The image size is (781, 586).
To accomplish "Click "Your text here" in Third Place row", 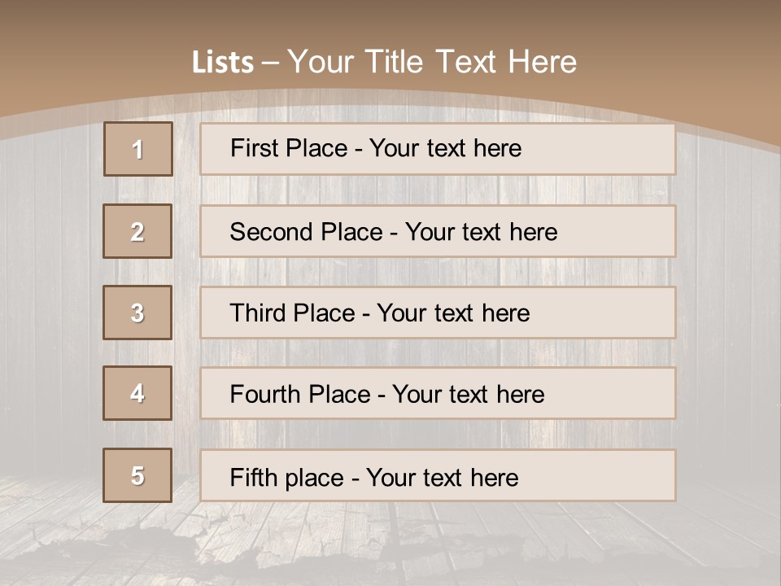I will pos(453,313).
